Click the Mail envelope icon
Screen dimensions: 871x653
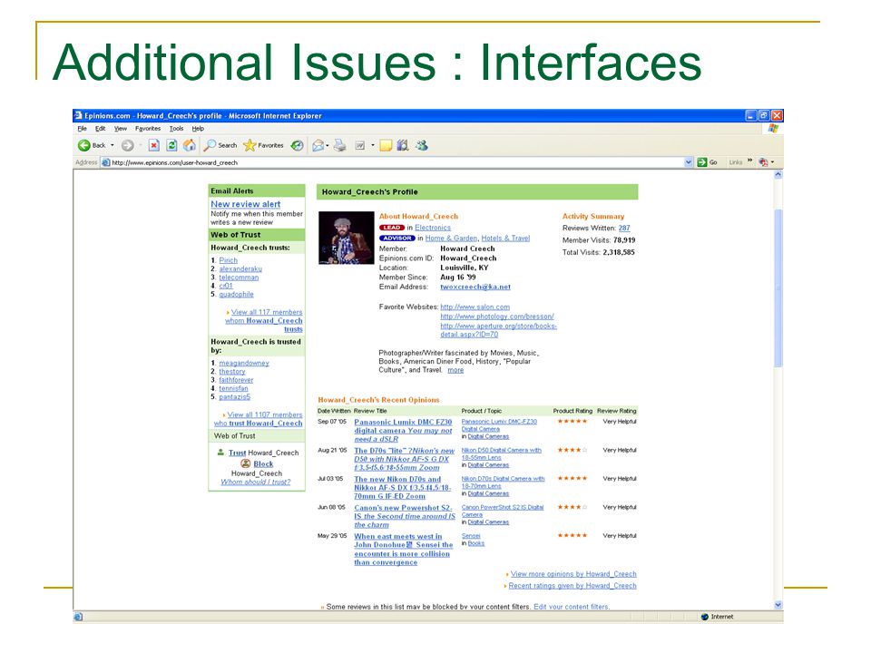click(x=318, y=145)
